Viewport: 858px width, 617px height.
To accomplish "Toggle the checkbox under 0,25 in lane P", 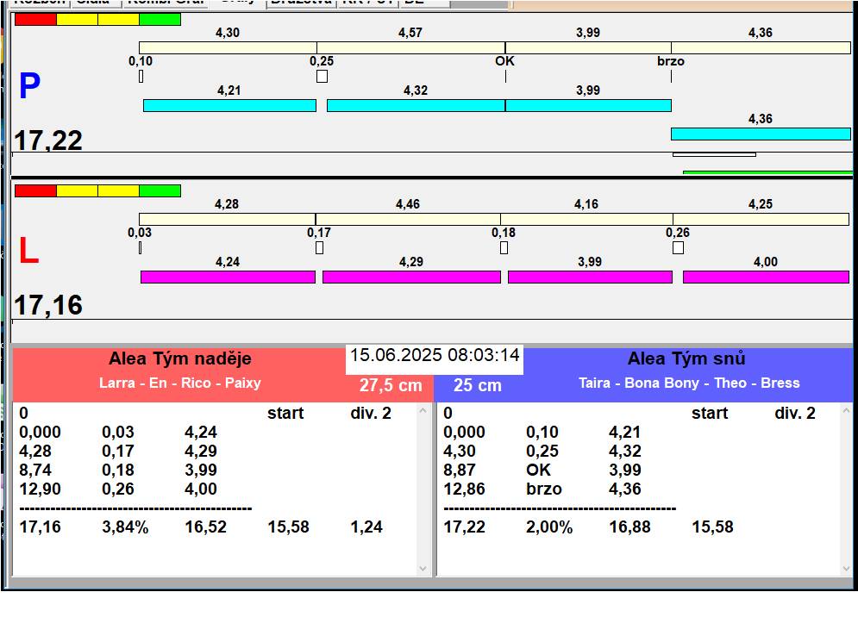I will click(x=322, y=77).
